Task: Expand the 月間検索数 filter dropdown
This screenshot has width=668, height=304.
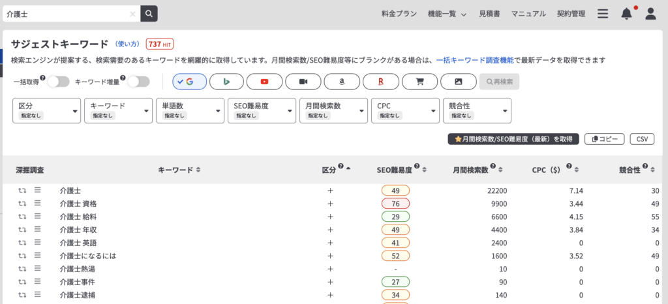Action: click(333, 110)
